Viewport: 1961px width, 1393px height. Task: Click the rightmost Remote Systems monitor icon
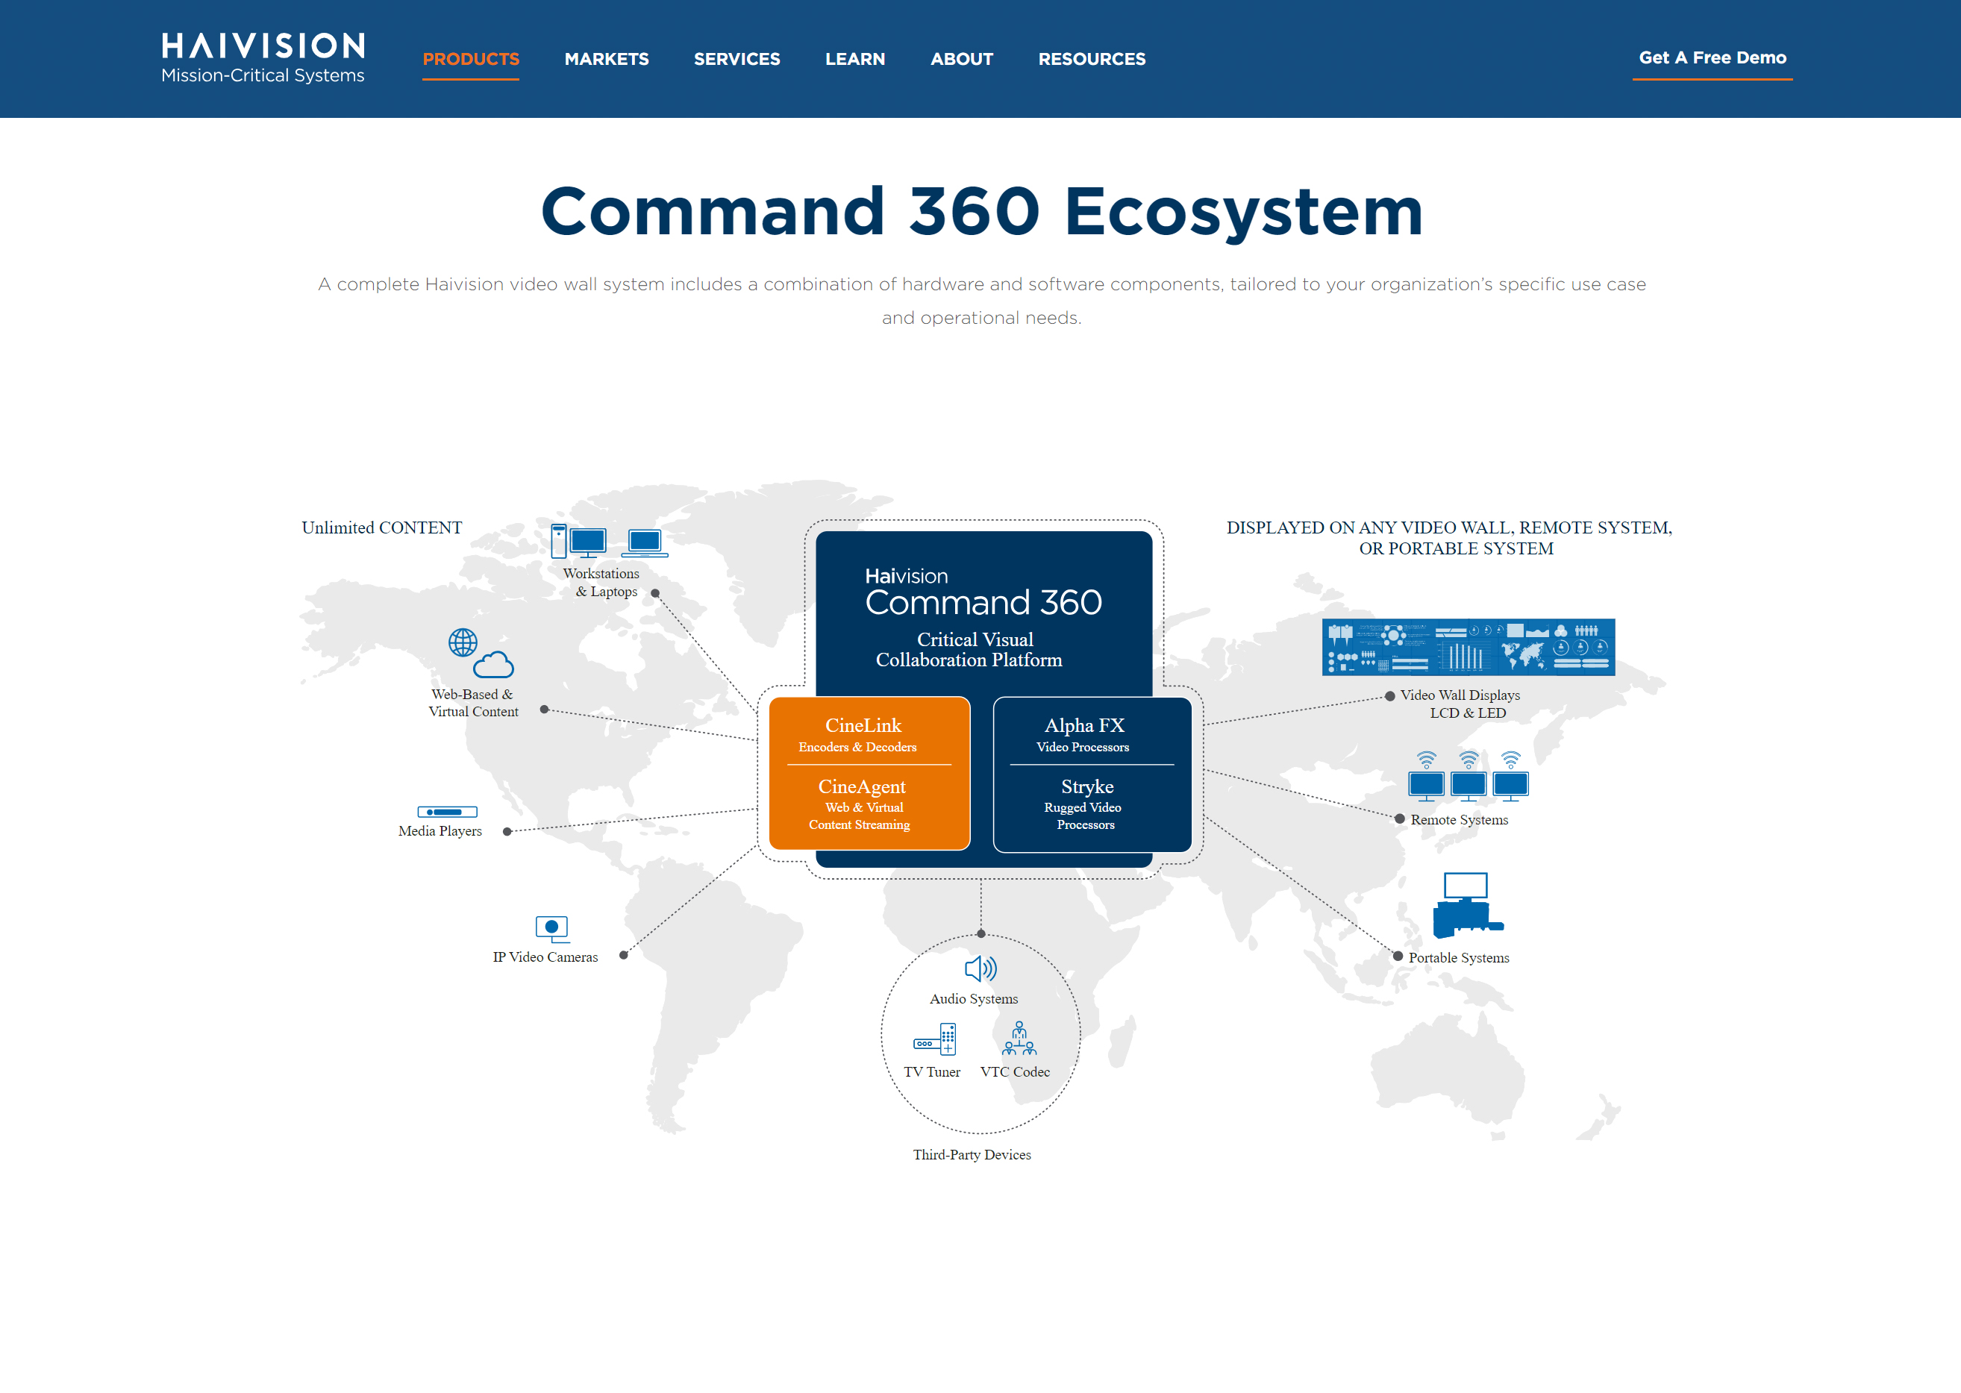click(1510, 776)
